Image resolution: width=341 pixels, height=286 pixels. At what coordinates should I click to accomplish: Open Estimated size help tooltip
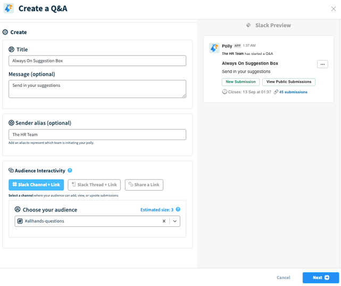(x=178, y=209)
